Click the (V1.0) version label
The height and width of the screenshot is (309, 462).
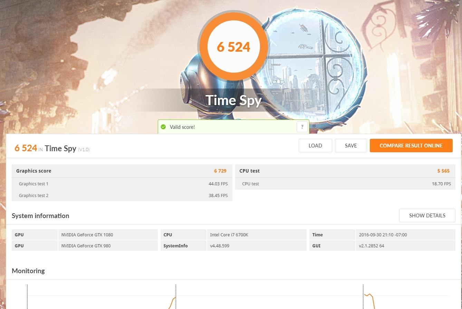tap(84, 150)
